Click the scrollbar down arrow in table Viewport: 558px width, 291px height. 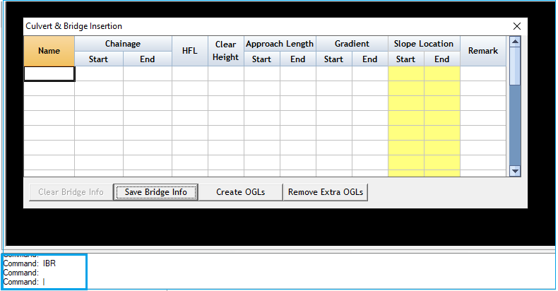(x=515, y=170)
